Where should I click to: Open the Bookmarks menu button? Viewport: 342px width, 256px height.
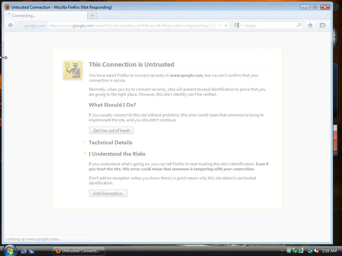coord(323,25)
